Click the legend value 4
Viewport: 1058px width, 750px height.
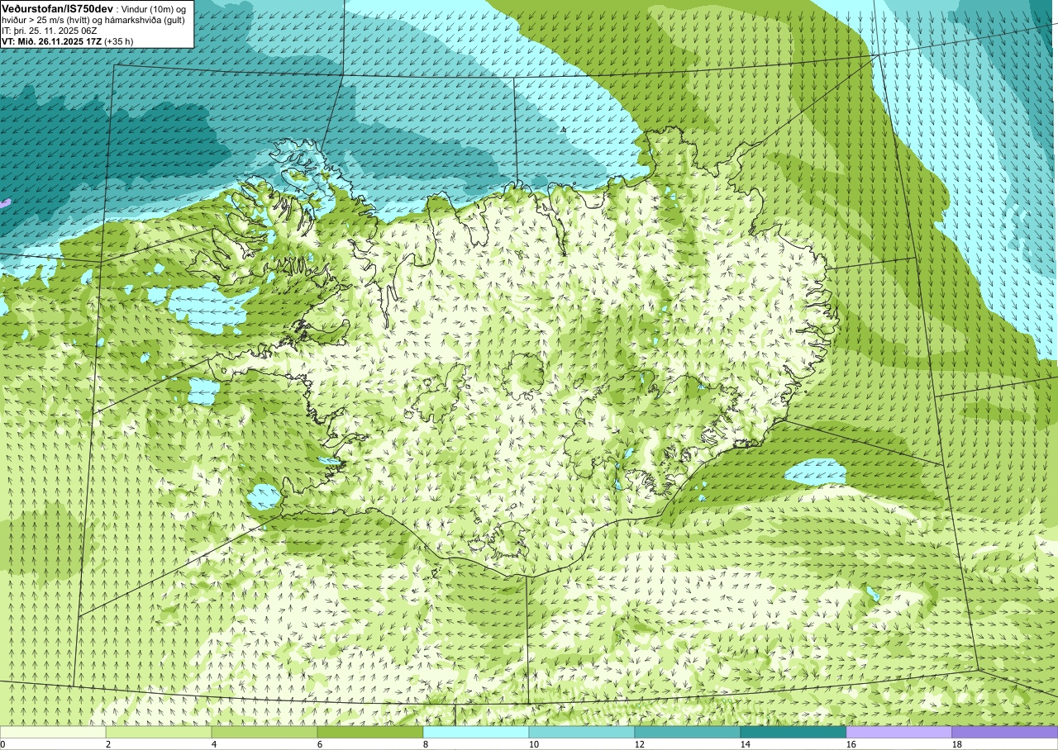pos(214,744)
